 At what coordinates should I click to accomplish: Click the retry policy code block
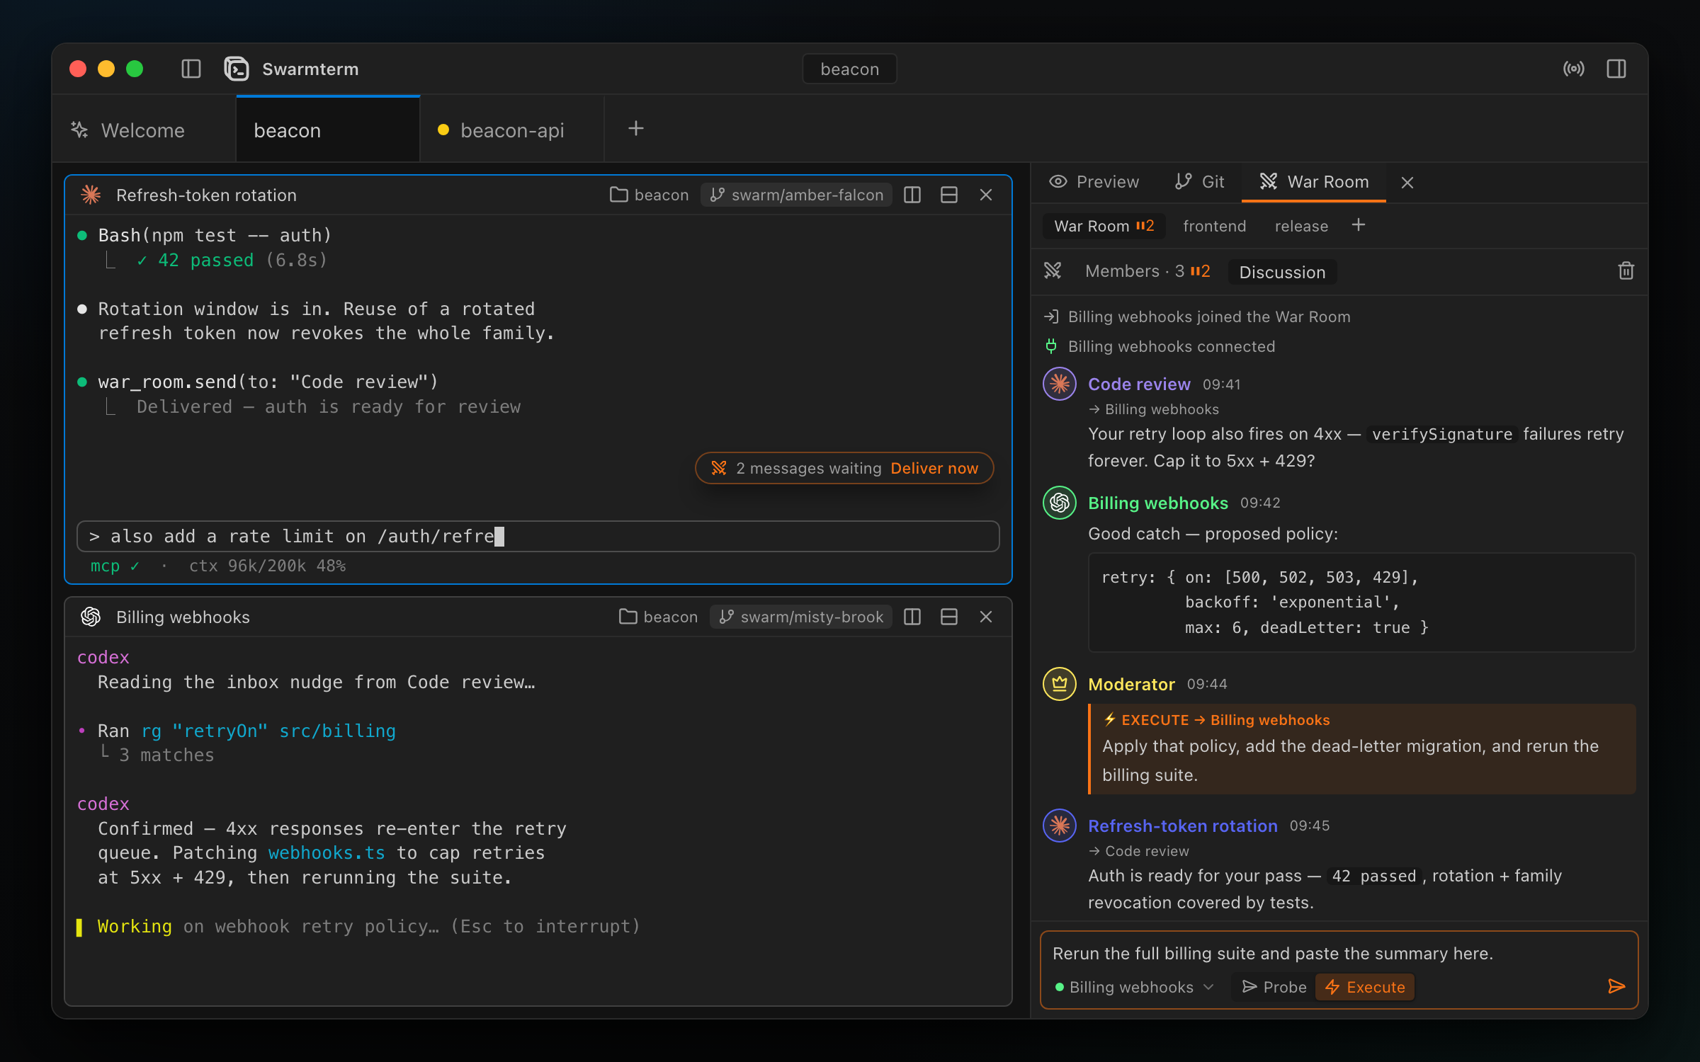tap(1361, 603)
